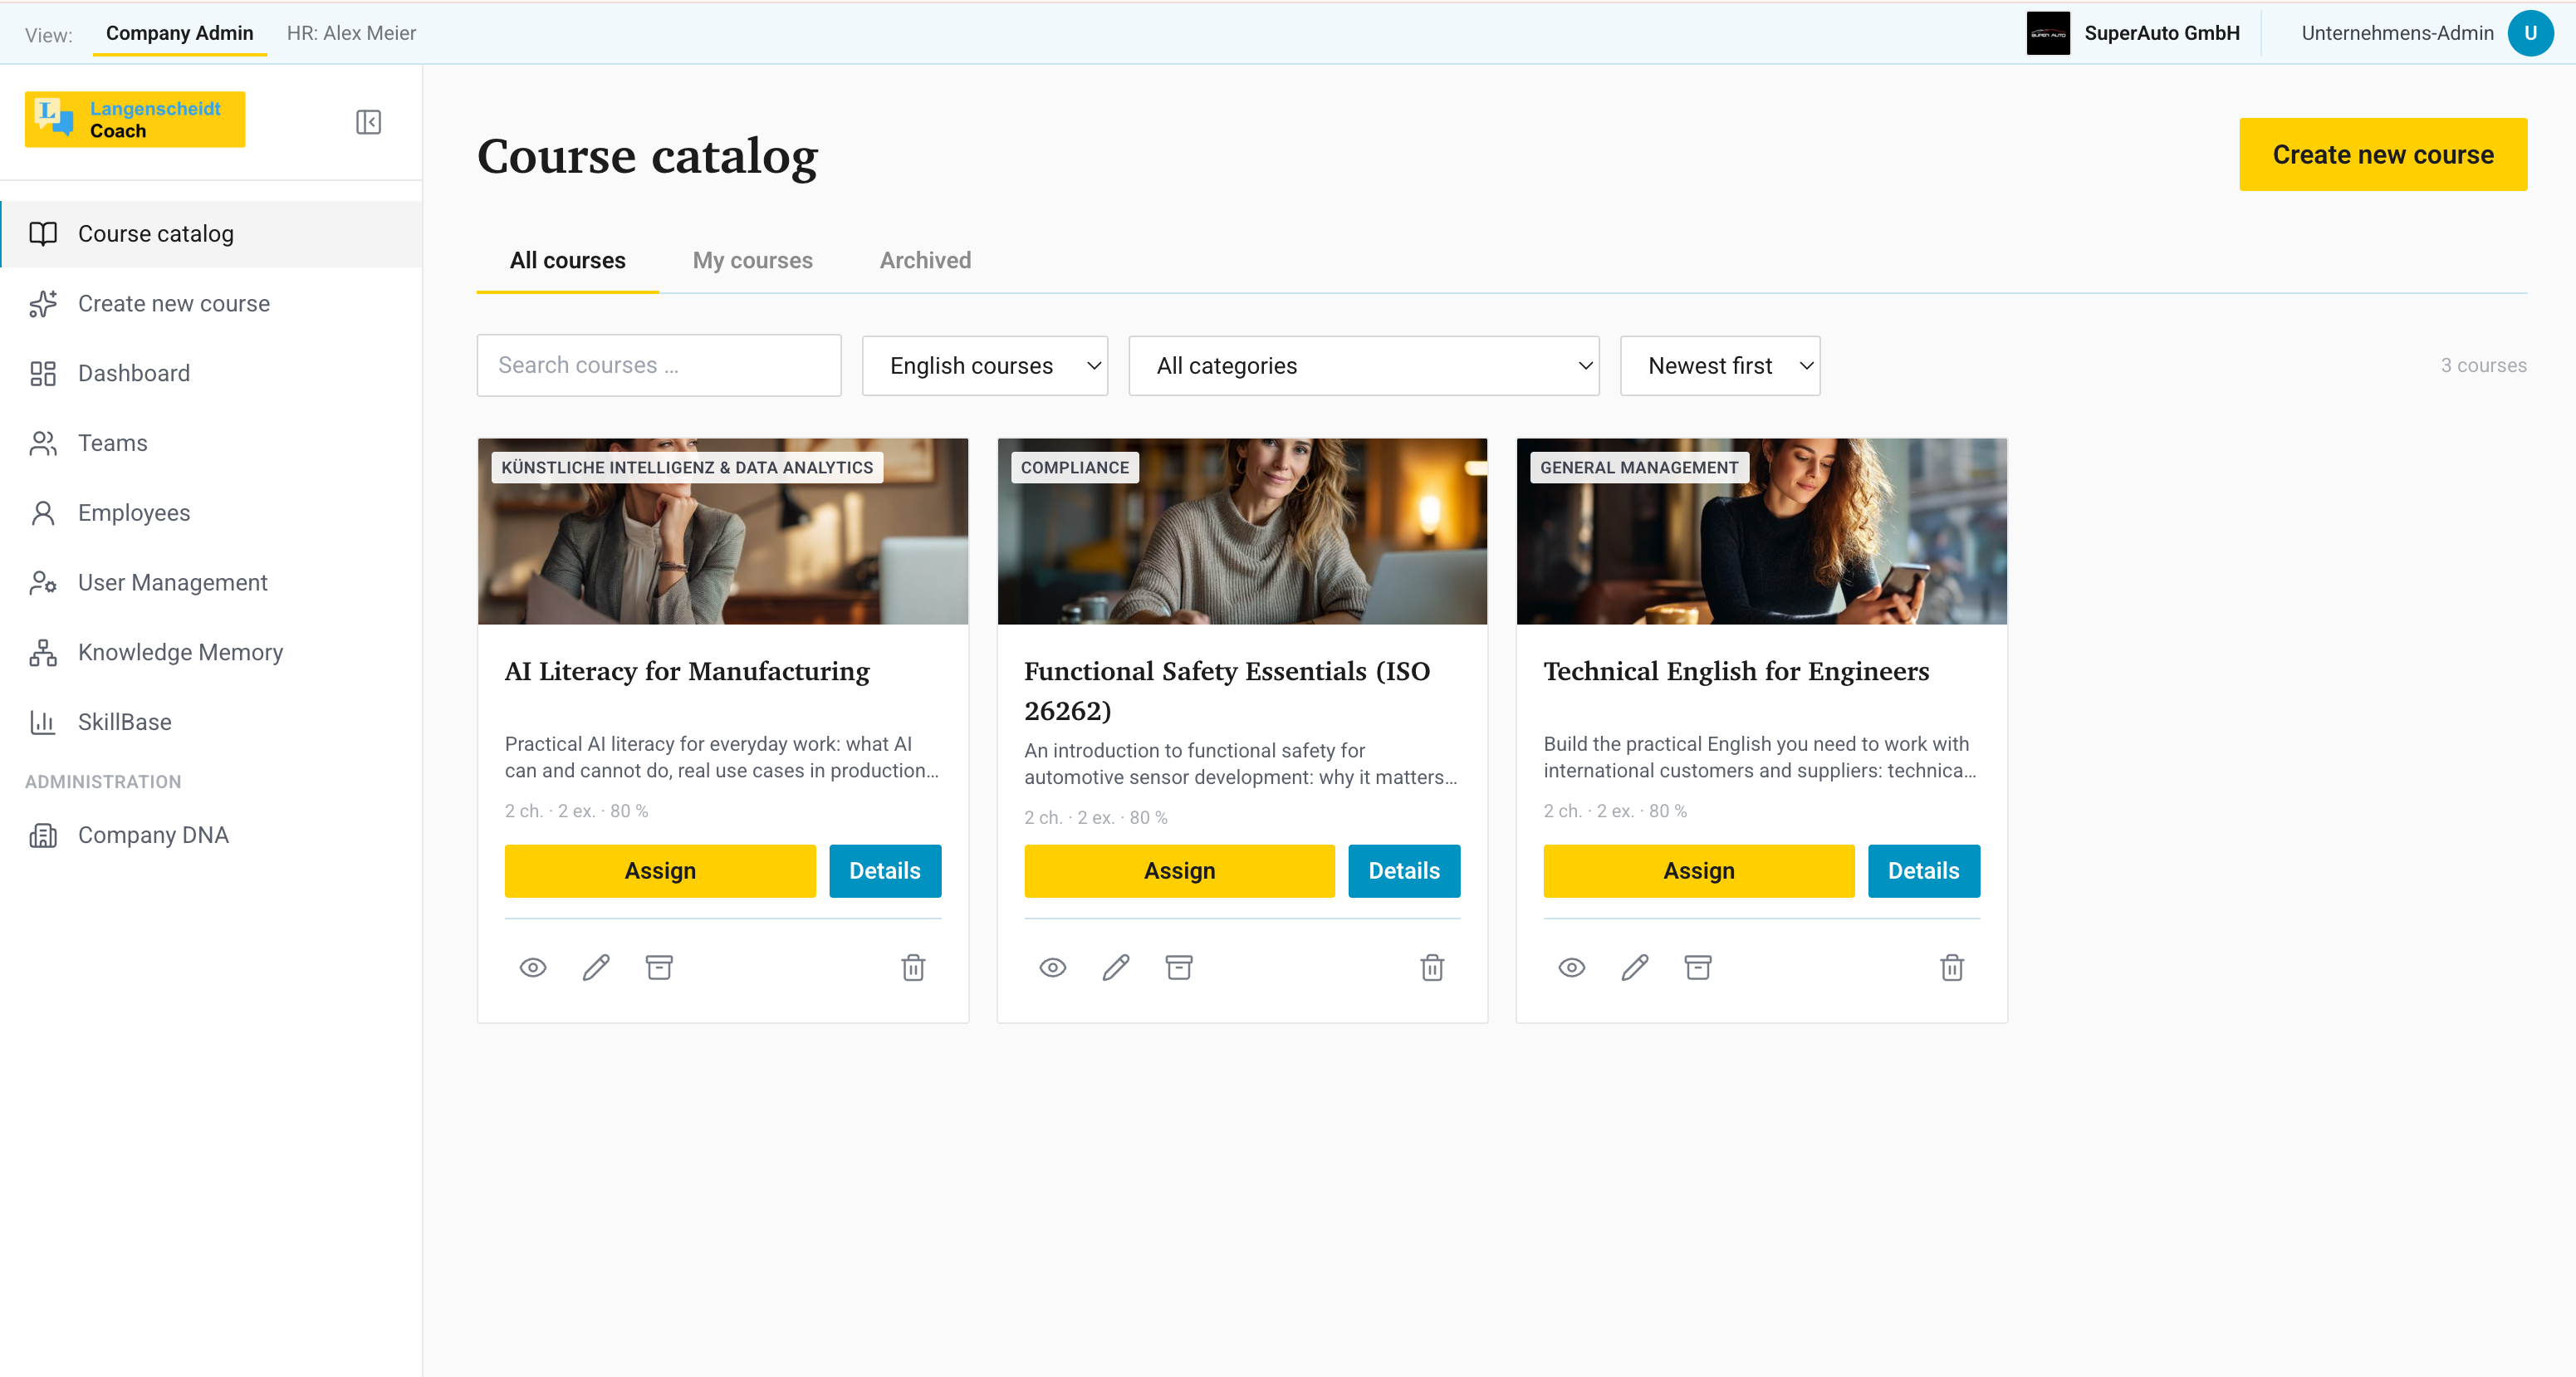Click the Functional Safety Essentials thumbnail image
Image resolution: width=2576 pixels, height=1377 pixels.
coord(1242,531)
